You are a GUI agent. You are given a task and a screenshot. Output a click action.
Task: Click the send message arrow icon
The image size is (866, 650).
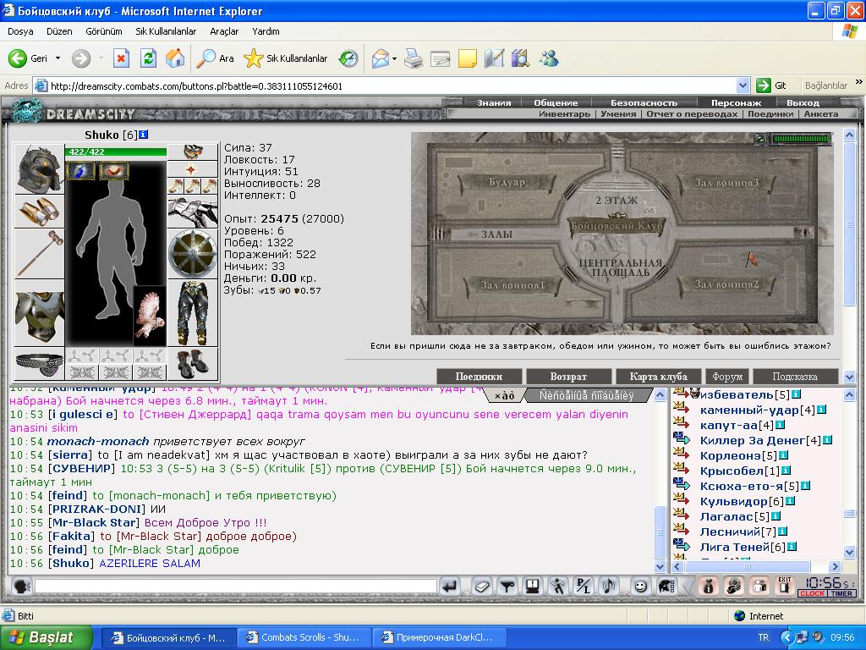[450, 586]
